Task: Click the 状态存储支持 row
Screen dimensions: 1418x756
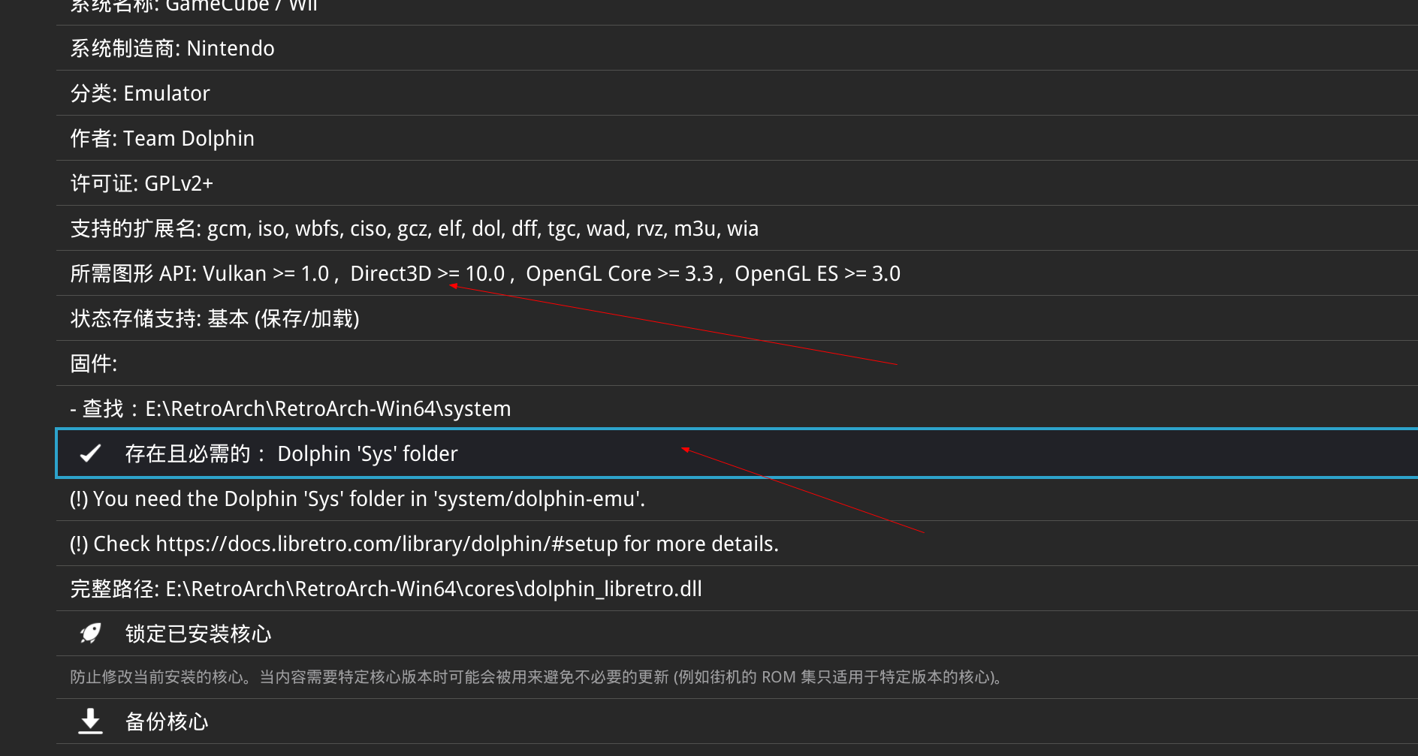Action: (x=737, y=318)
